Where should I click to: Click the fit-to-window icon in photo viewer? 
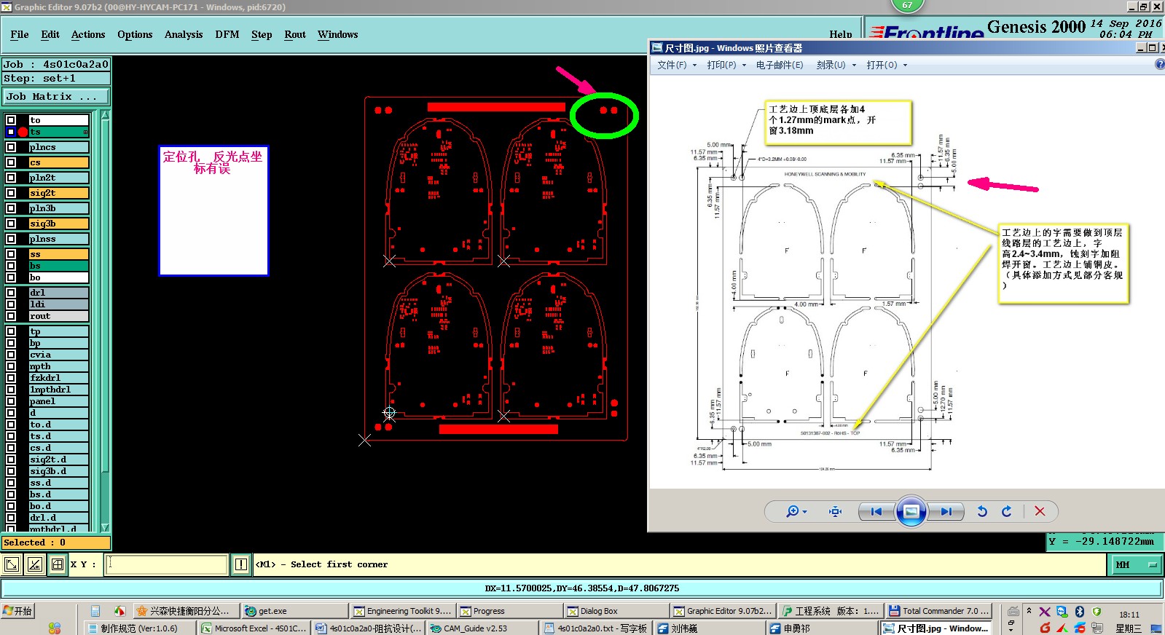click(x=835, y=511)
